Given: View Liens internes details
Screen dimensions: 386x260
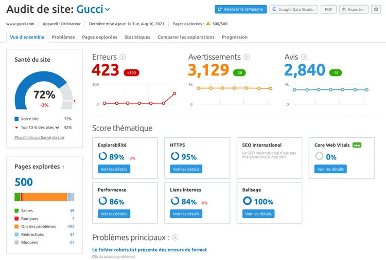Looking at the screenshot, I should (186, 214).
